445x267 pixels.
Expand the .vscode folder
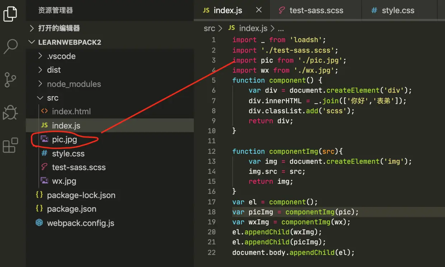tap(40, 56)
